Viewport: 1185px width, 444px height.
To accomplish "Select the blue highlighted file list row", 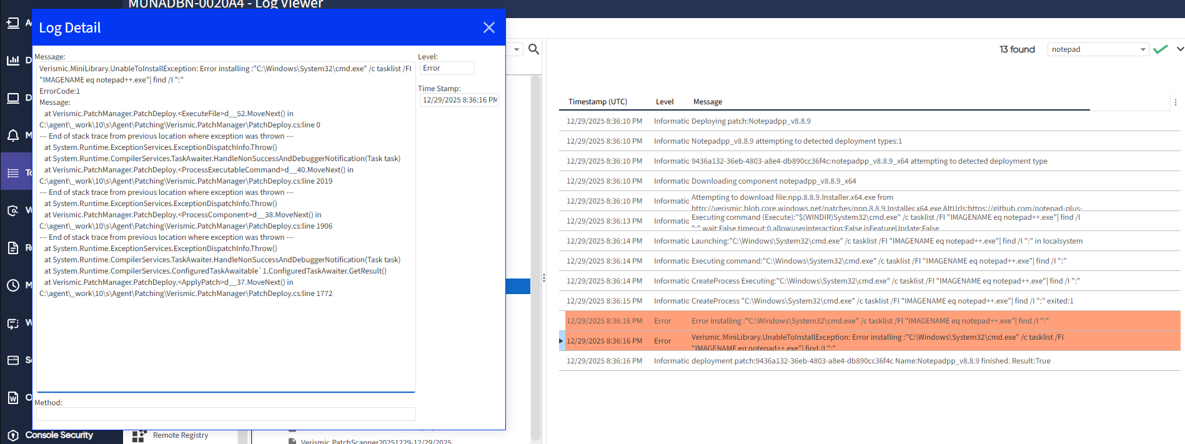I will (x=518, y=286).
